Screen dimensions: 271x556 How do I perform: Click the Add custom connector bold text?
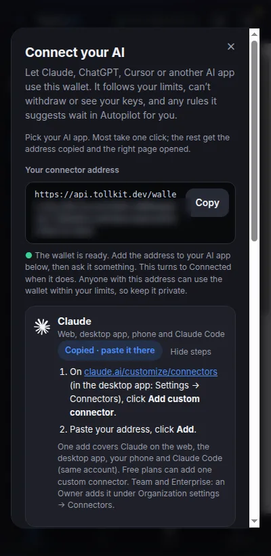coord(135,405)
